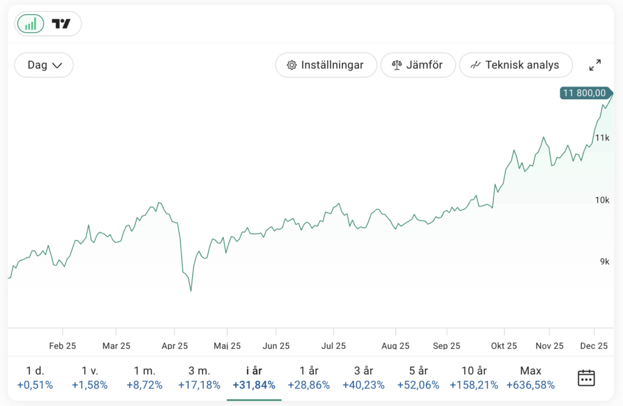Select the 1 m. time period
This screenshot has height=406, width=623.
coord(144,378)
